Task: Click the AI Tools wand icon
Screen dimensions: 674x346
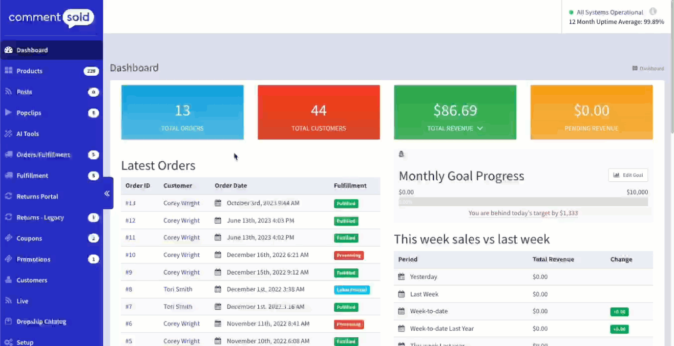Action: click(8, 133)
